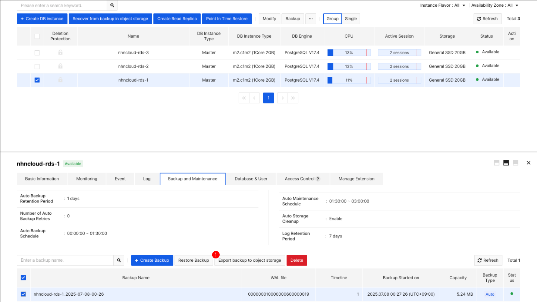This screenshot has height=302, width=537.
Task: Click the lock icon for nhncloud-rds-1
Action: click(x=60, y=80)
